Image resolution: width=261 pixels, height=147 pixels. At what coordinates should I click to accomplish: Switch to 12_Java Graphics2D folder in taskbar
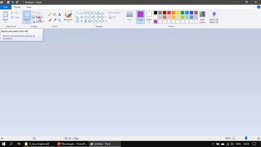coord(39,144)
